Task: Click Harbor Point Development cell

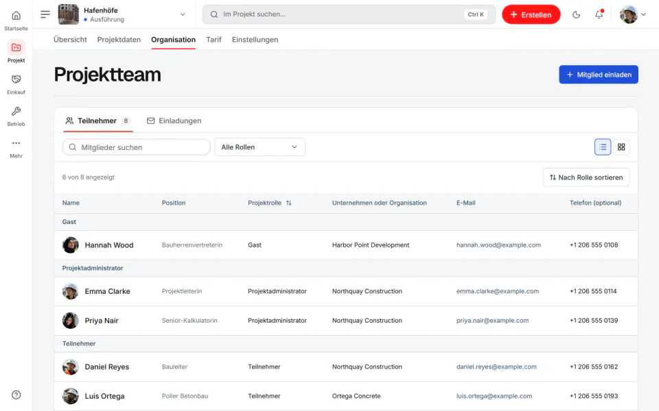Action: click(x=371, y=245)
